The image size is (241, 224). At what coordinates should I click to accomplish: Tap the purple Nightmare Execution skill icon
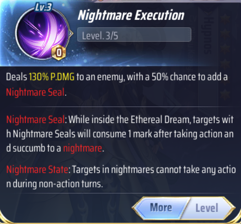point(42,34)
